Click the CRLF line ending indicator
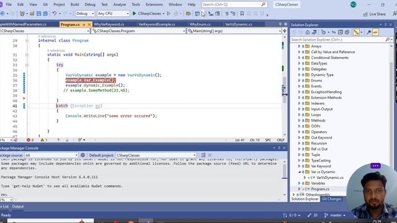 tap(280, 140)
